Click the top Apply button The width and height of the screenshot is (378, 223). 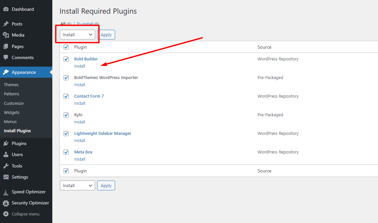pyautogui.click(x=106, y=35)
